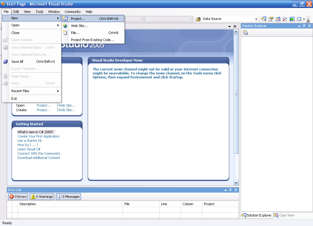The width and height of the screenshot is (313, 226).
Task: Click Connect With the Community link
Action: pos(39,153)
